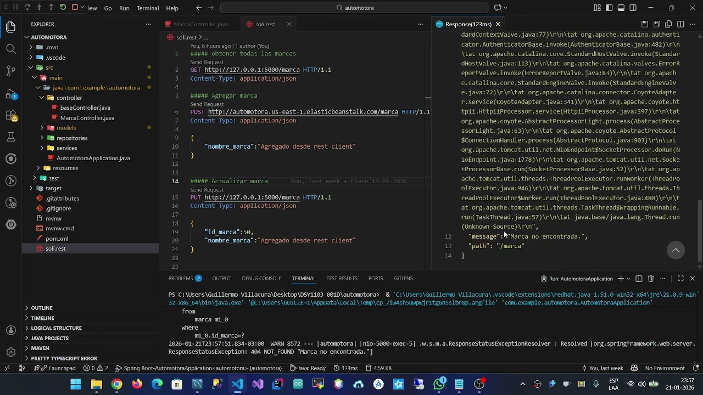The width and height of the screenshot is (703, 395).
Task: Kill the terminal with trash icon
Action: (x=651, y=279)
